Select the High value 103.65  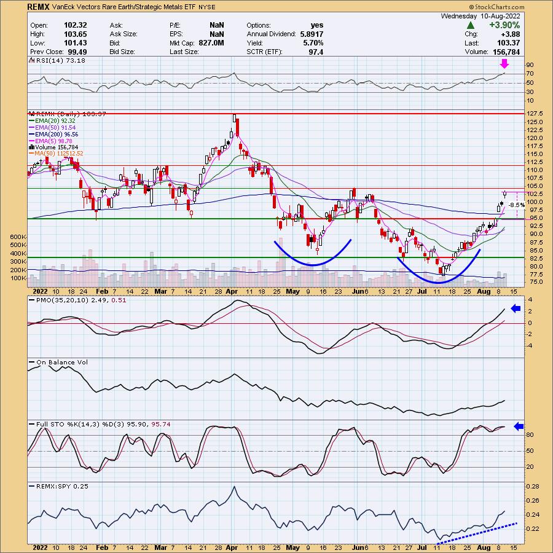tap(75, 34)
